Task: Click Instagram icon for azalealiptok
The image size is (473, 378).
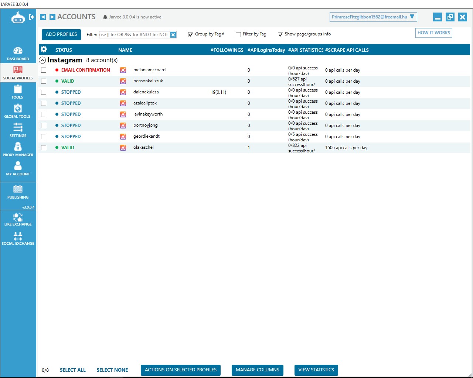Action: coord(123,103)
